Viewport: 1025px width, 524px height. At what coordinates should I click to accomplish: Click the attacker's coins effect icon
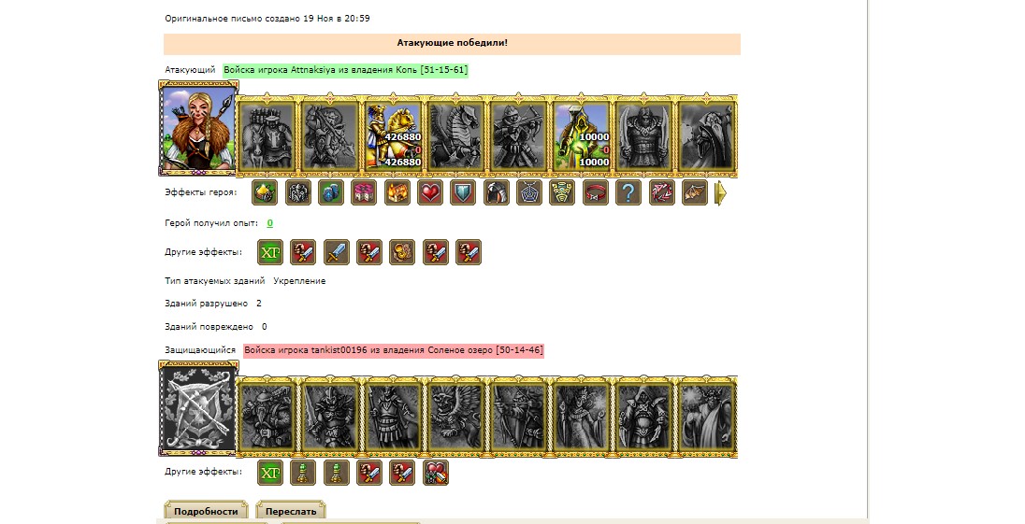(402, 252)
